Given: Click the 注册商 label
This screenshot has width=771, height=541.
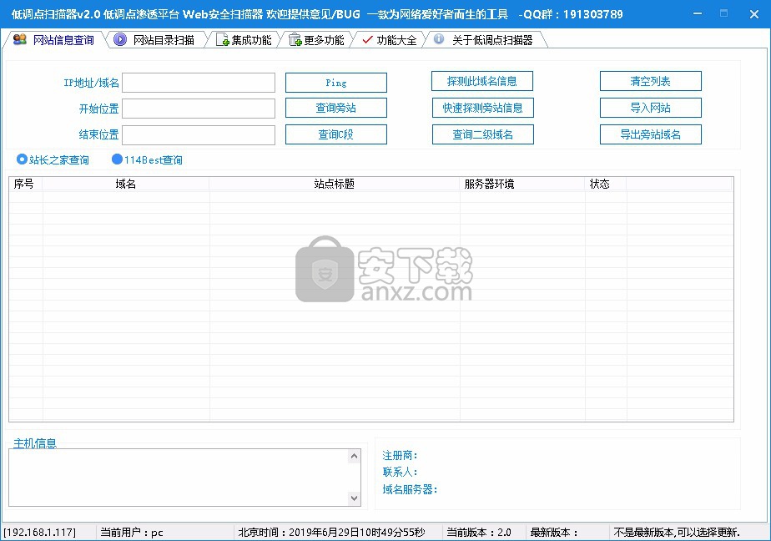Looking at the screenshot, I should (x=400, y=455).
